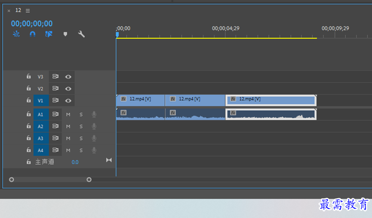Viewport: 372px width, 218px height.
Task: Toggle sync lock on A4 track
Action: tap(55, 150)
